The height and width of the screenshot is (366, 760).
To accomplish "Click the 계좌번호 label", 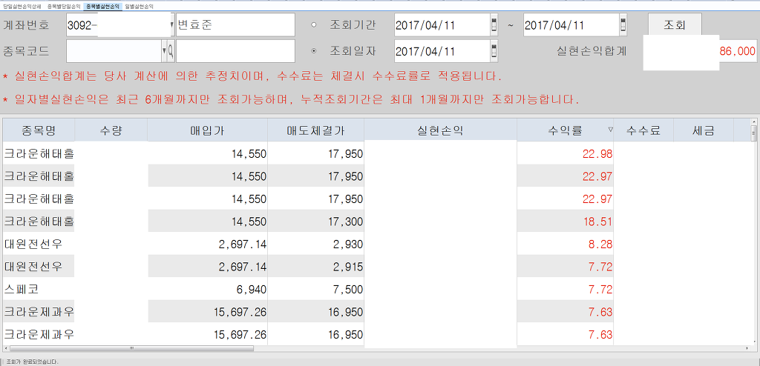I will (x=26, y=25).
